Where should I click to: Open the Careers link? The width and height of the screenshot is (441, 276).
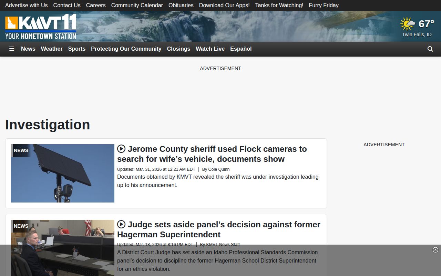pos(96,6)
